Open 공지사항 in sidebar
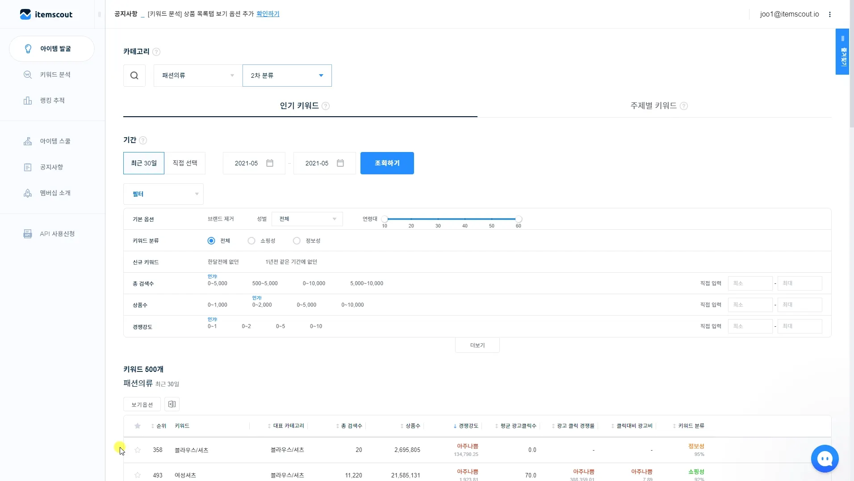 pyautogui.click(x=51, y=167)
